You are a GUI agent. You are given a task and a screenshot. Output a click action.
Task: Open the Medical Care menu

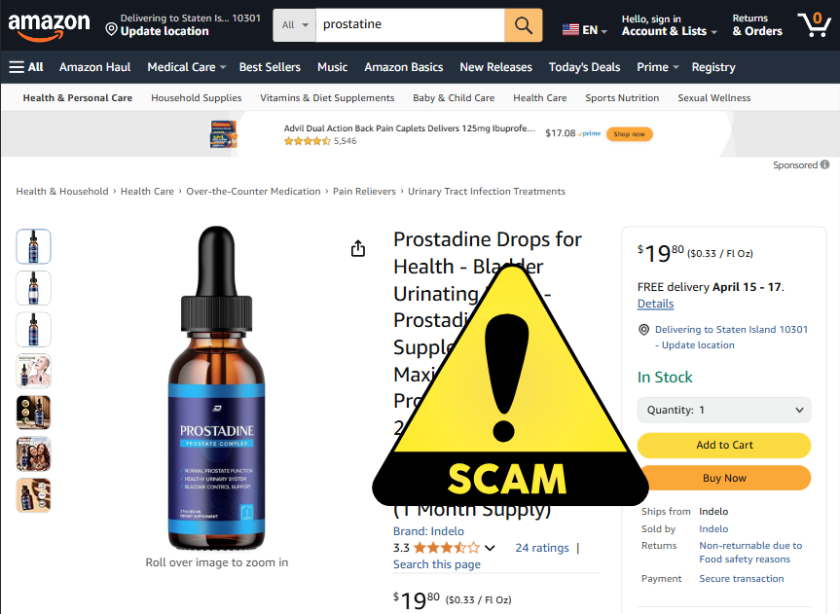point(187,67)
